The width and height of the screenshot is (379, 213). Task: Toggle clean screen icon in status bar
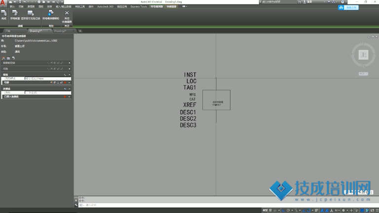click(373, 211)
